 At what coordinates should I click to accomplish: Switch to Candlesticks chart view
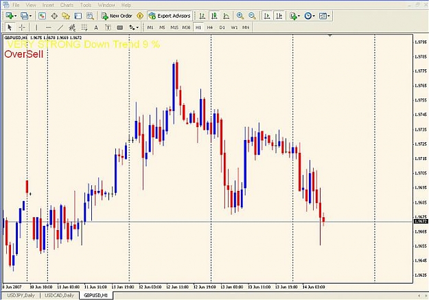tap(214, 16)
